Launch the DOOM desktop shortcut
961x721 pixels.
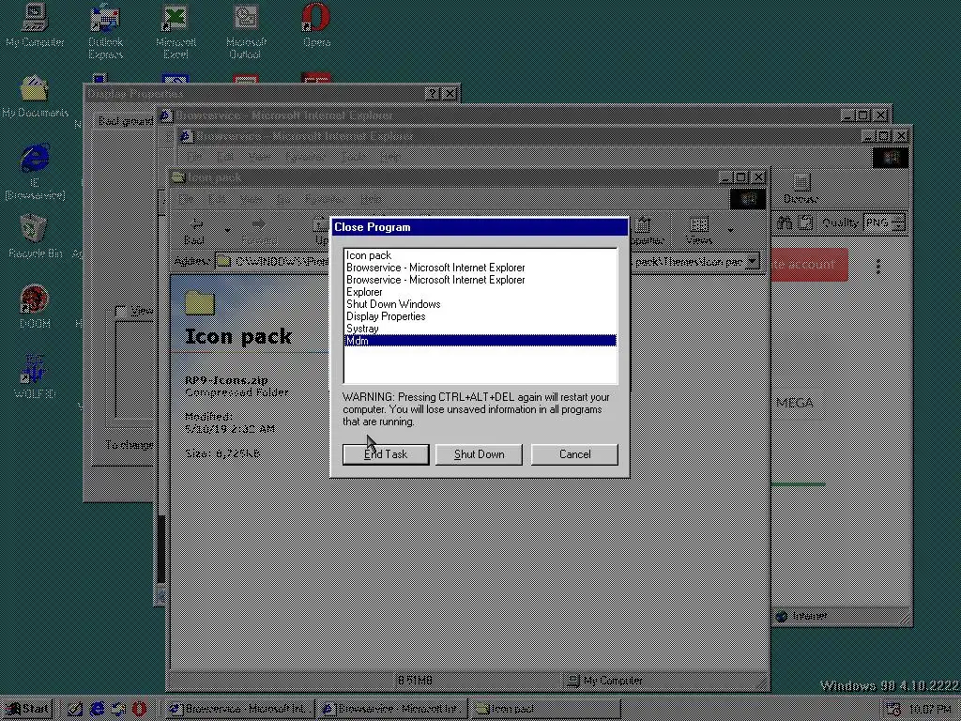tap(35, 307)
